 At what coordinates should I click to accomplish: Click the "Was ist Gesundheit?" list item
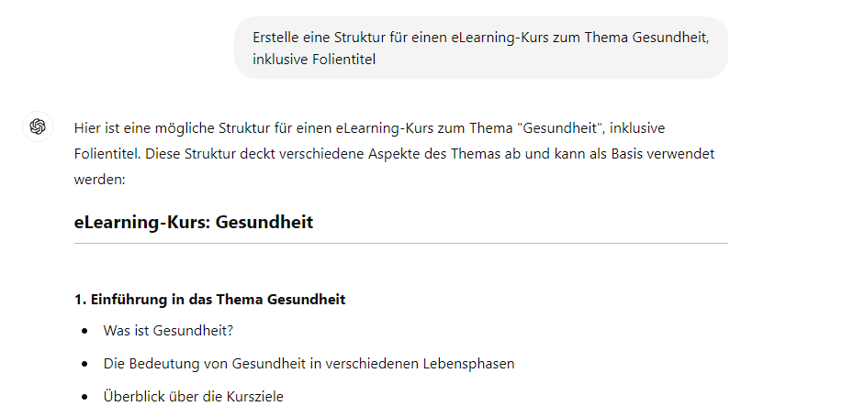click(x=168, y=331)
